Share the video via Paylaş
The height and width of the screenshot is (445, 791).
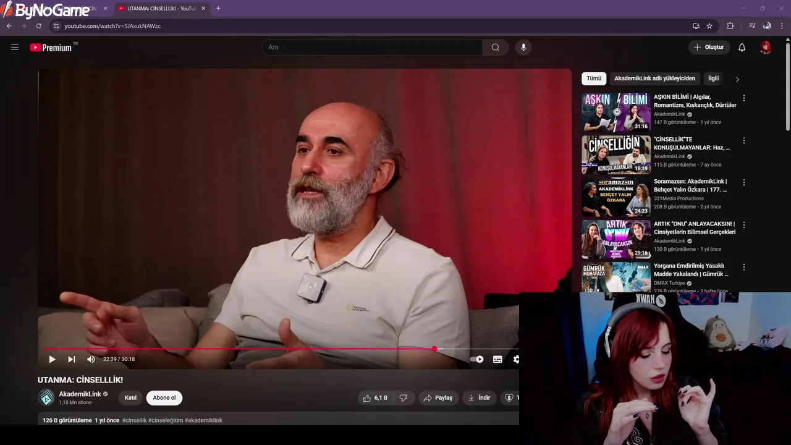(x=438, y=398)
